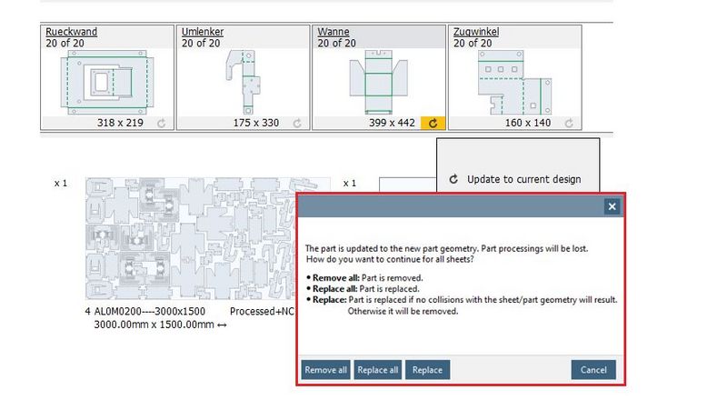Click the Replace button in the dialog

coord(427,370)
